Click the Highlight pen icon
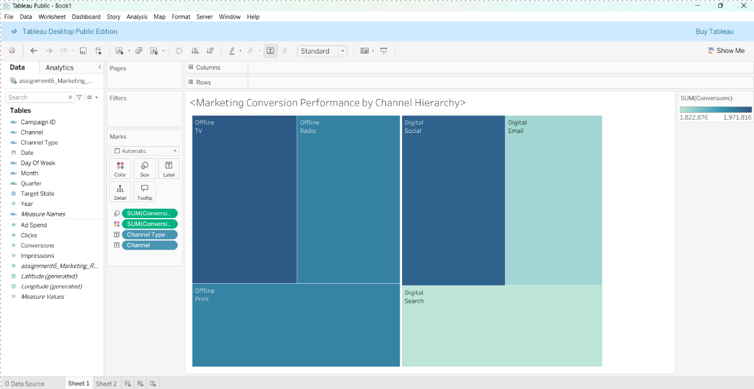The width and height of the screenshot is (754, 389). pos(232,51)
